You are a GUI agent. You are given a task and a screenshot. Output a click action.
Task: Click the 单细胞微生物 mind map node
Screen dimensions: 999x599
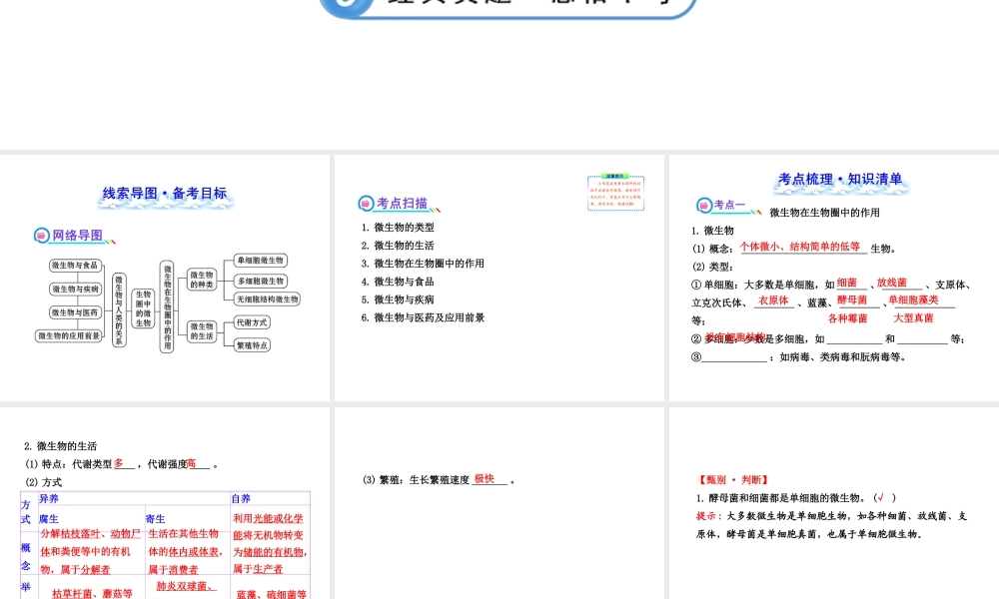click(x=261, y=261)
